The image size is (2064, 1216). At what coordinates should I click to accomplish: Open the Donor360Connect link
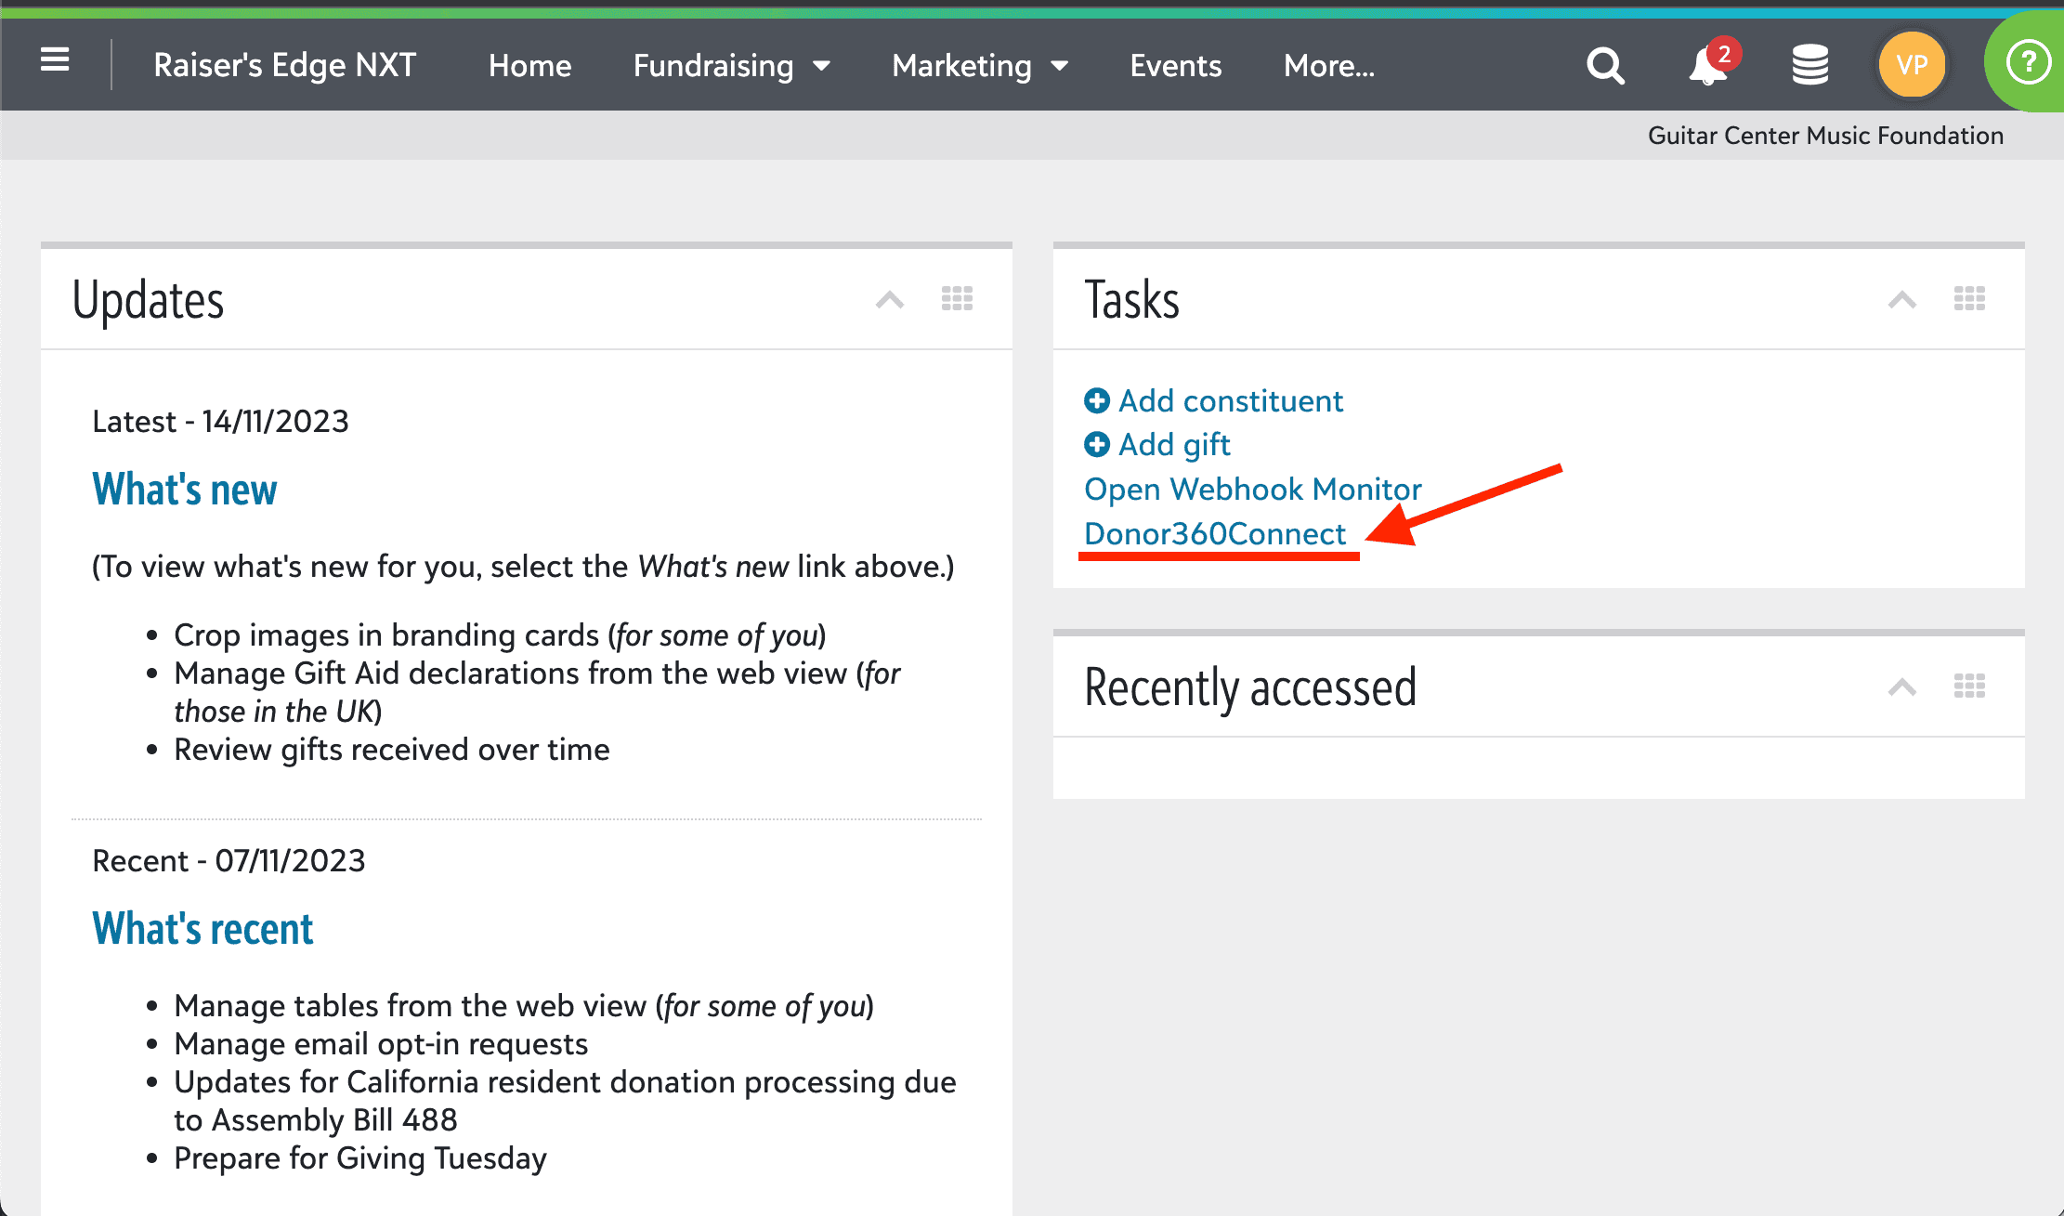[x=1215, y=534]
